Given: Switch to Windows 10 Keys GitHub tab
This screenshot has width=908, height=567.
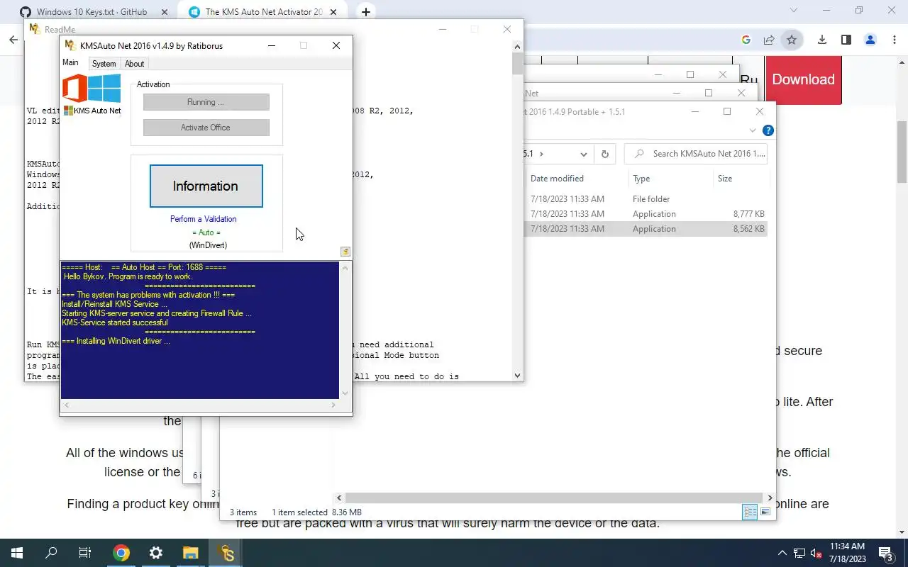Looking at the screenshot, I should (92, 12).
